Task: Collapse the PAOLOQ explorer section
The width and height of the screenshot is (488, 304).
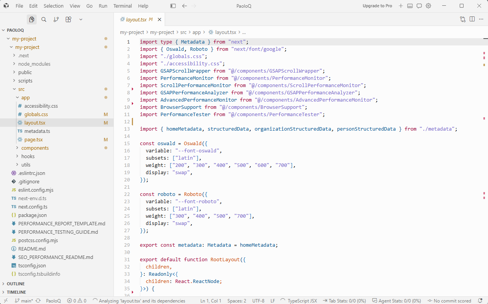Action: [57, 30]
